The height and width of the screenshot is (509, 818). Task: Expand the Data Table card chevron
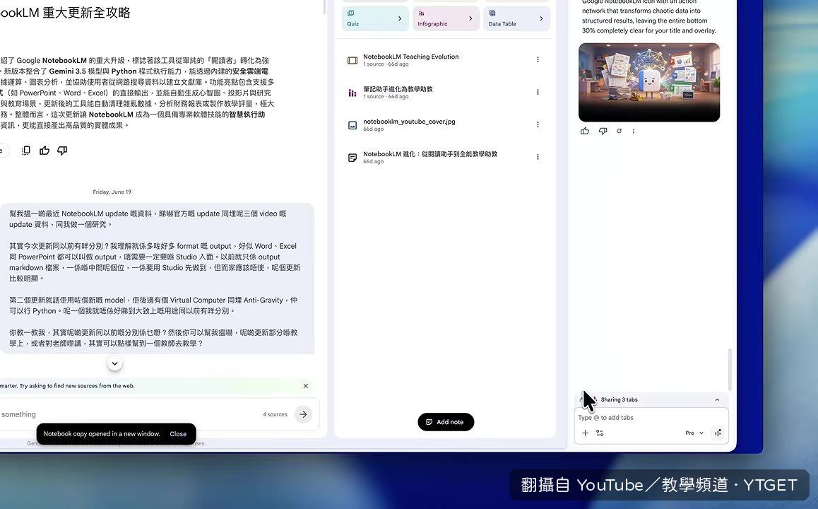pos(541,18)
